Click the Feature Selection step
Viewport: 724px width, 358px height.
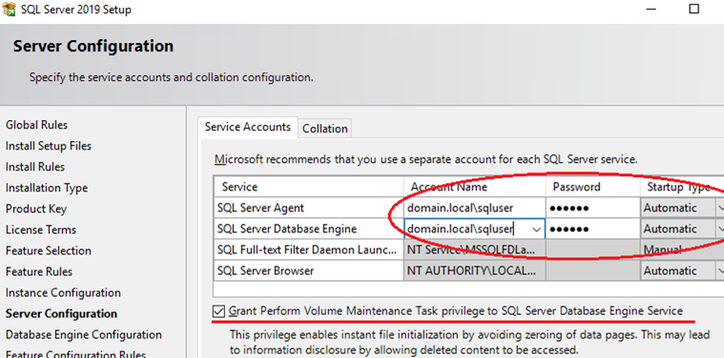click(x=49, y=250)
